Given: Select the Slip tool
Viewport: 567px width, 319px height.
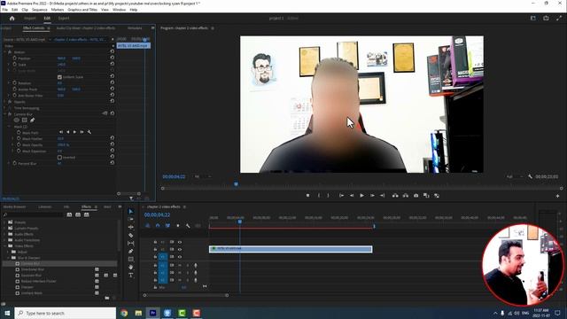Looking at the screenshot, I should point(131,243).
